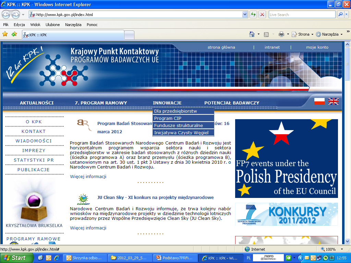The width and height of the screenshot is (351, 263).
Task: Open JU Clean Sky XI konkurs headline
Action: point(155,197)
